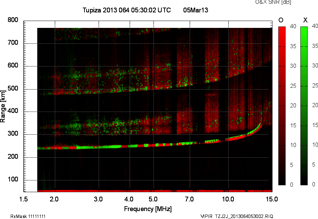Click the red band along plot bottom
The height and width of the screenshot is (219, 318).
click(155, 191)
